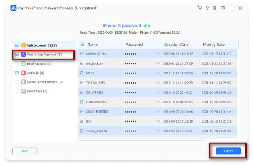Uncheck the TP-LINK_B5E2 row checkbox

(82, 83)
